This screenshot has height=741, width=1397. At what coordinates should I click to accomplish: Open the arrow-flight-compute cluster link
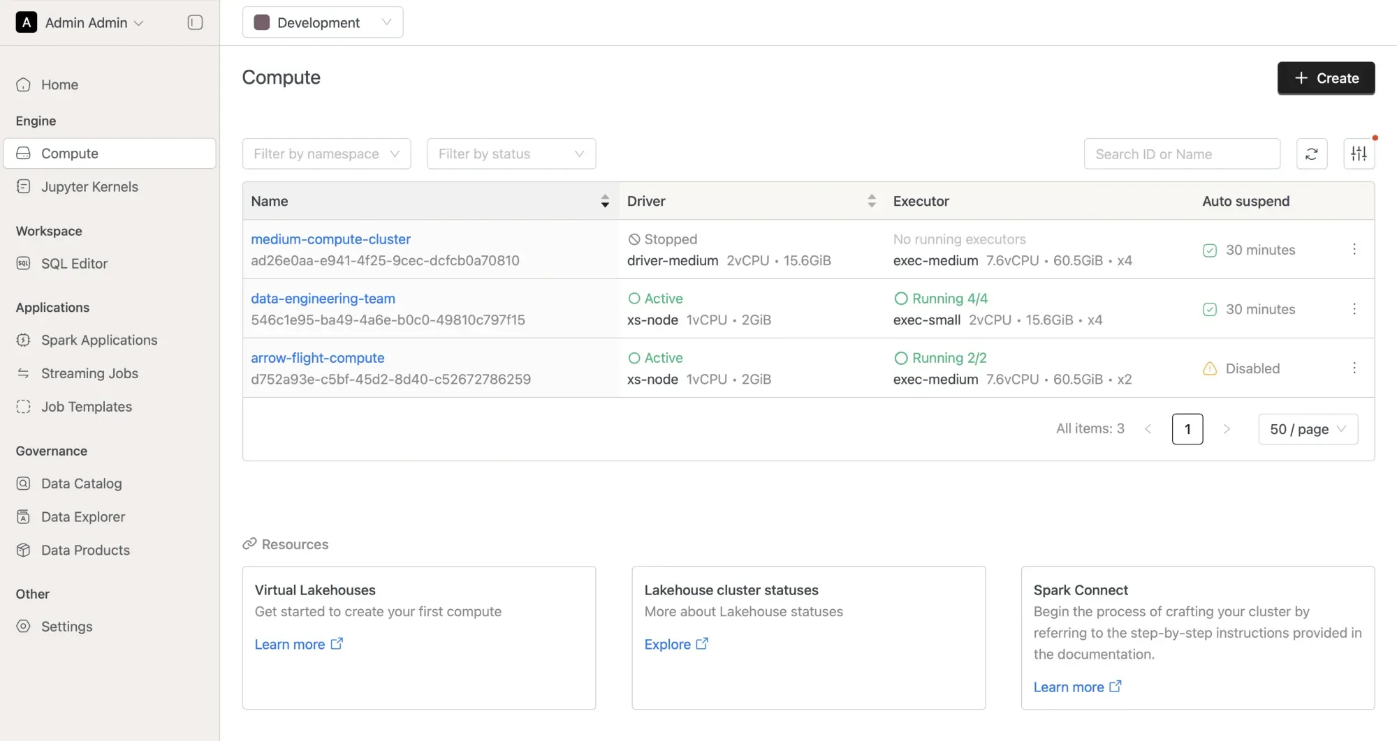point(317,358)
